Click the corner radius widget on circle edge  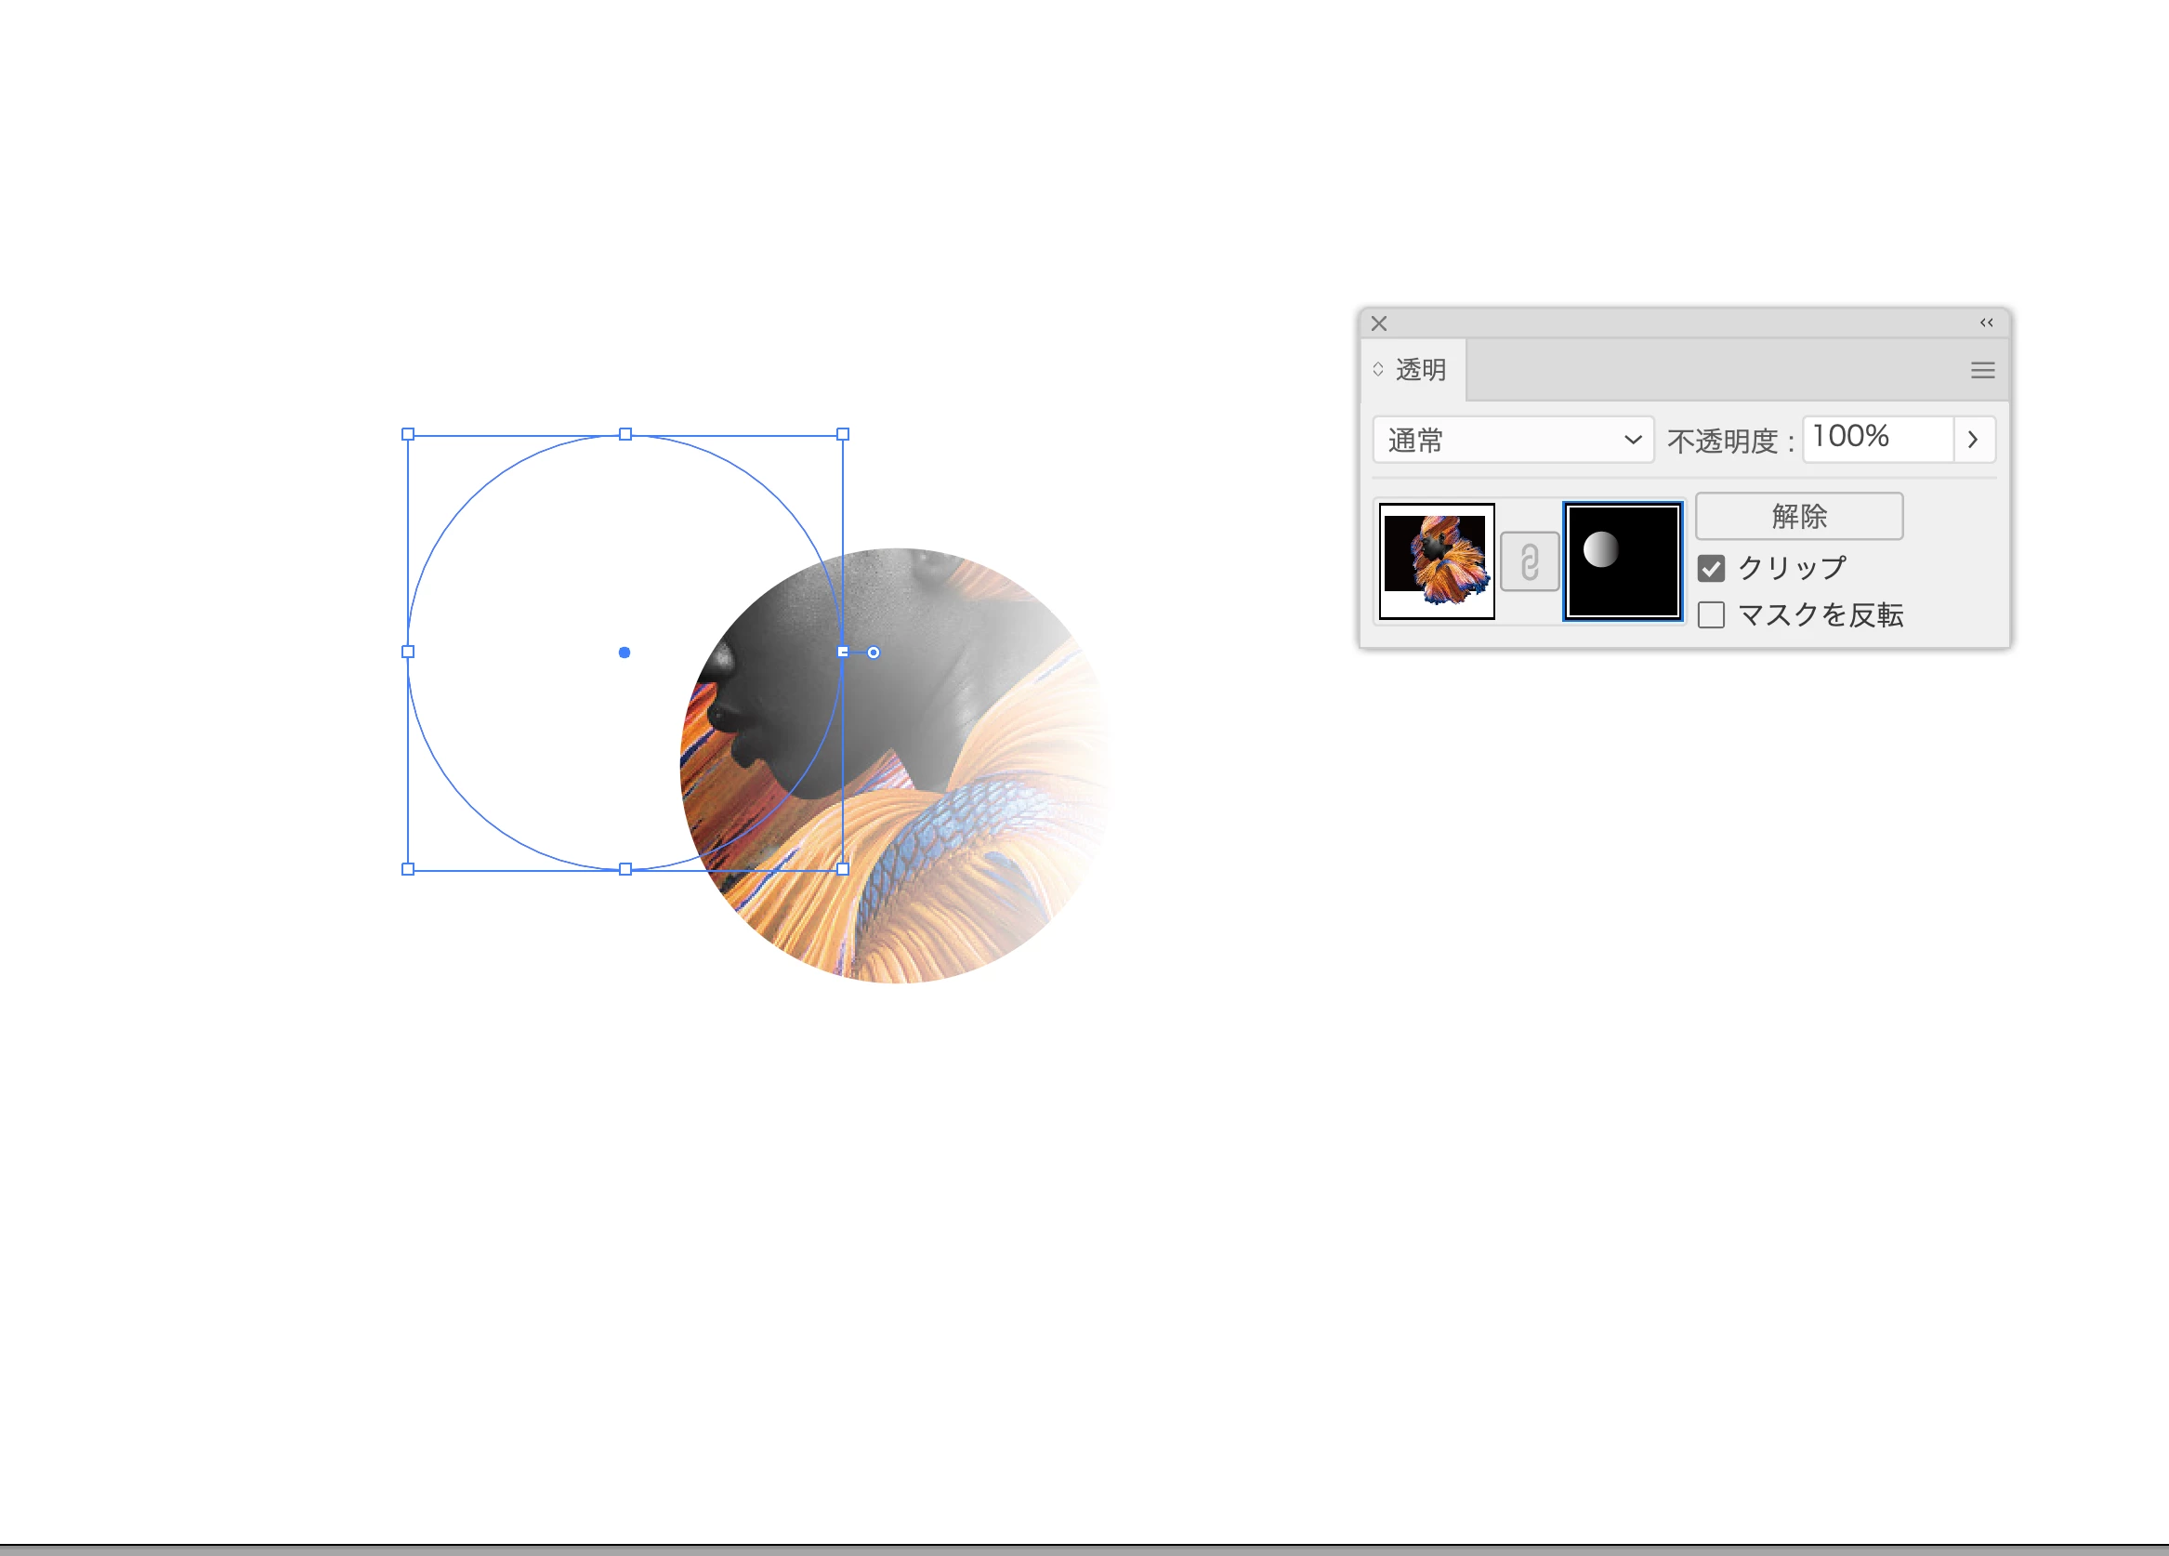(x=874, y=653)
